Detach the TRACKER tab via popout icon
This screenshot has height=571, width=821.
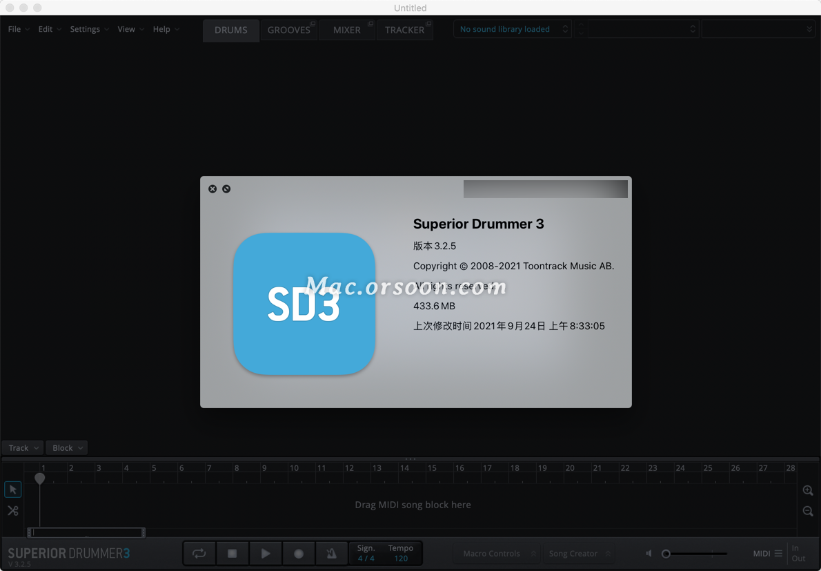[x=428, y=24]
